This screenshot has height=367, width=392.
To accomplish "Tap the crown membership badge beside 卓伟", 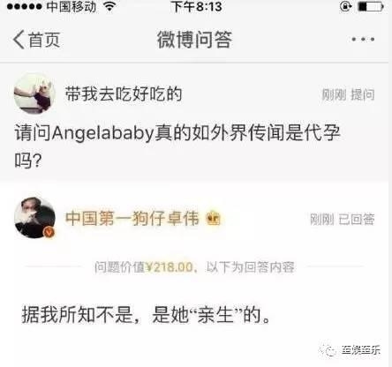I will click(x=214, y=219).
